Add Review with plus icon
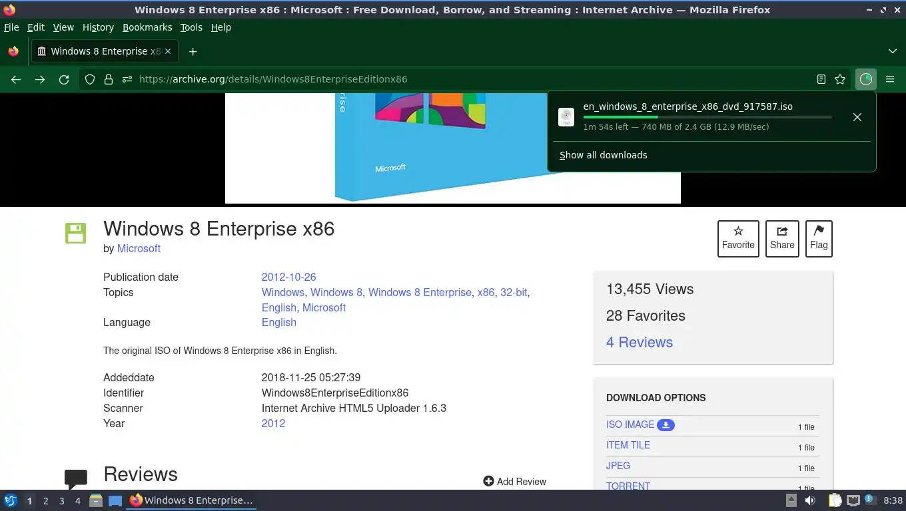Viewport: 906px width, 511px height. coord(514,481)
